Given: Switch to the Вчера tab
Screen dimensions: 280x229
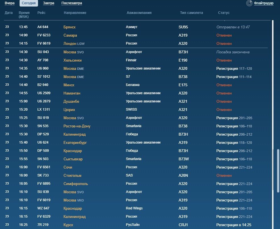Looking at the screenshot, I should click(10, 3).
